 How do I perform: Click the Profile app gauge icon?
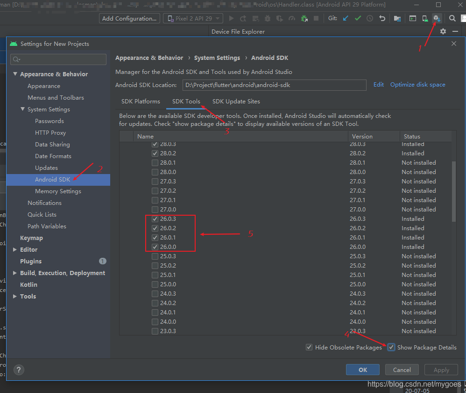click(x=292, y=18)
